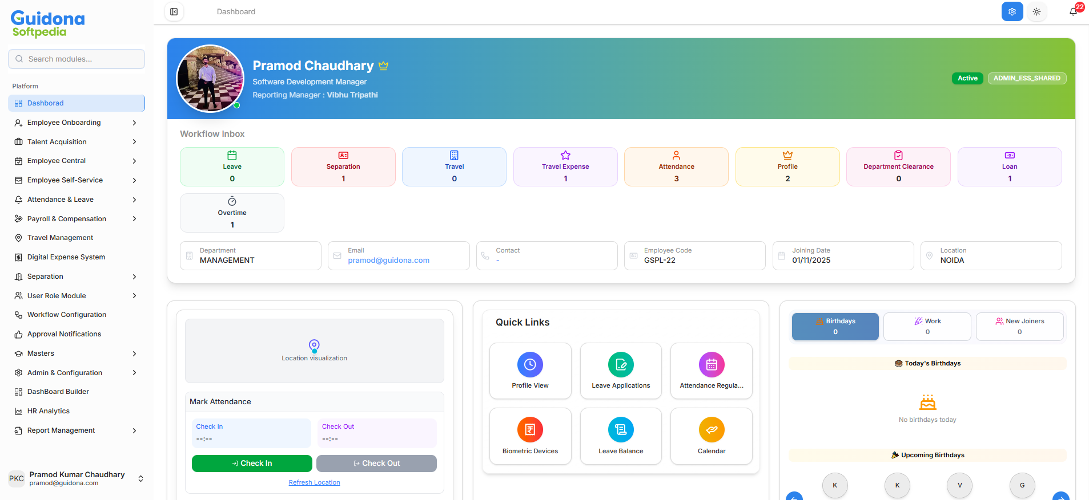Open the Attendance workflow inbox card
Viewport: 1089px width, 500px height.
[676, 167]
